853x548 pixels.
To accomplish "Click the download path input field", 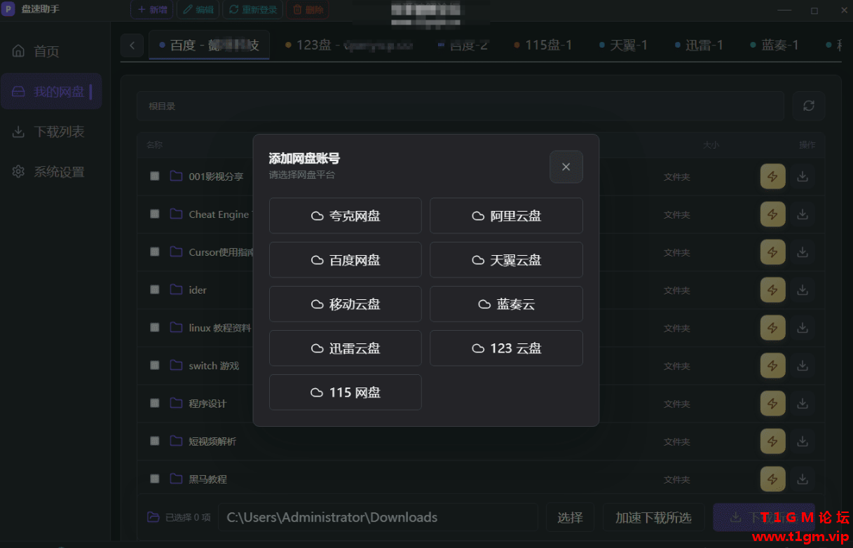I will click(378, 517).
